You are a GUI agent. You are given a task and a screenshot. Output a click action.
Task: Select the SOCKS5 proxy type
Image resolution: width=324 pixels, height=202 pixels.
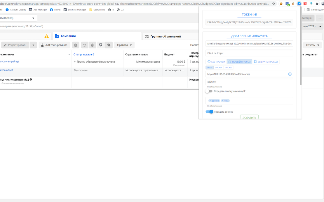(229, 68)
